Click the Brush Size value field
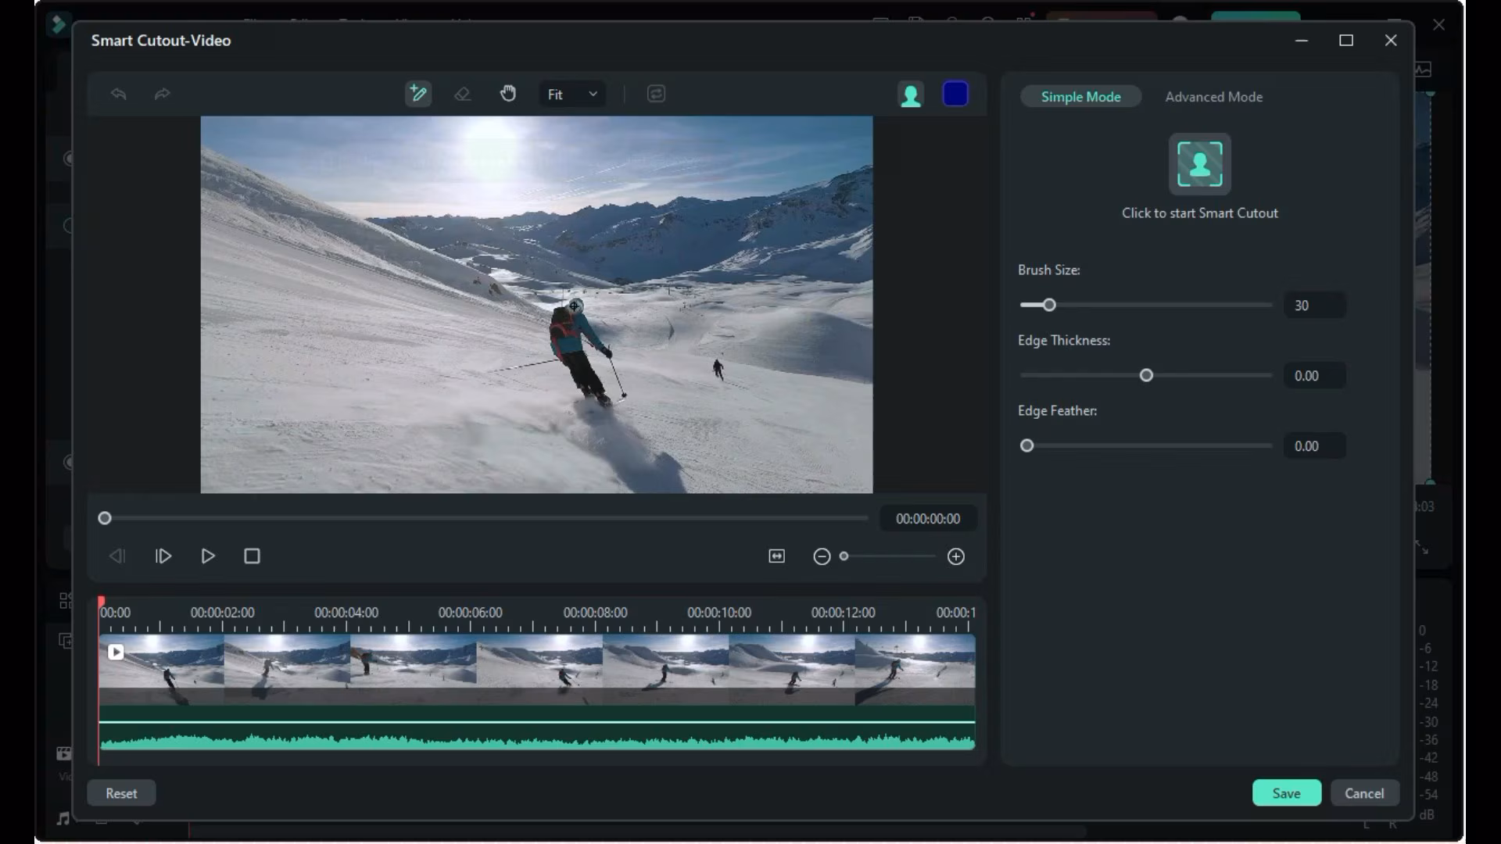The image size is (1501, 844). [1314, 306]
